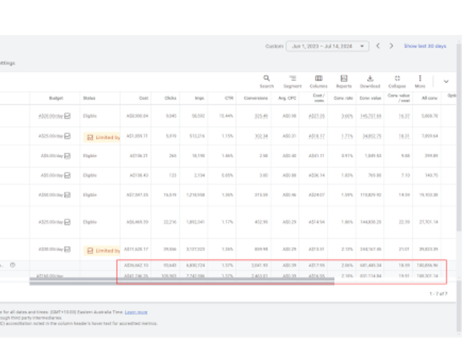This screenshot has width=467, height=350.
Task: Click budget chart icon in 1.15% CTR row
Action: pos(68,136)
